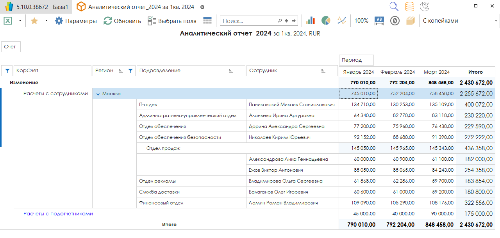Click the column auto-width AB icon
Screen dimensions: 500x238
point(379,21)
